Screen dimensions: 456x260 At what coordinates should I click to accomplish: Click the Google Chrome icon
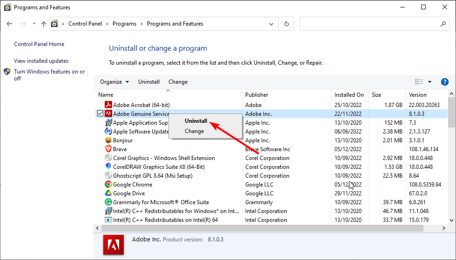pyautogui.click(x=108, y=184)
